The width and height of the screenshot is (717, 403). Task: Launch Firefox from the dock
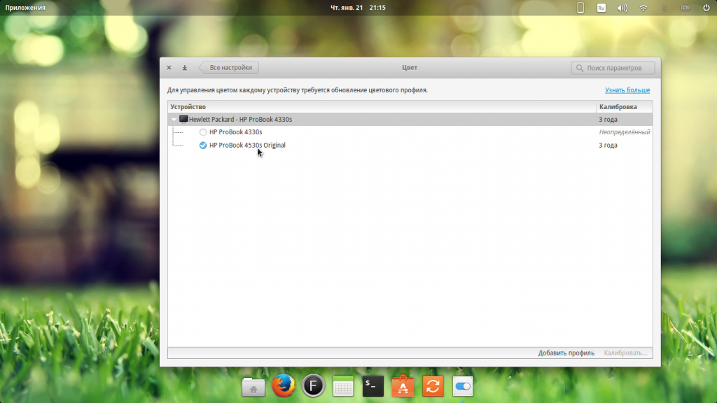pyautogui.click(x=283, y=386)
